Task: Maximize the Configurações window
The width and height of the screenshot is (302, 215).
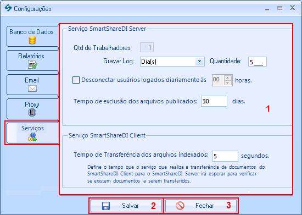Action: point(279,8)
